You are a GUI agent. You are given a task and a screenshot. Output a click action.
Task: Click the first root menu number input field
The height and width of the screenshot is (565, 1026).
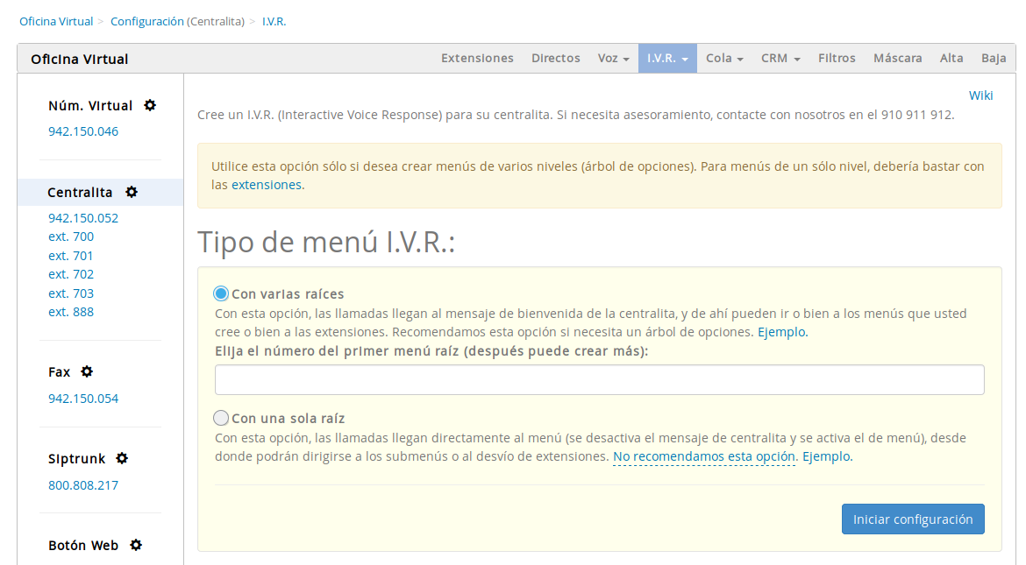click(x=600, y=379)
